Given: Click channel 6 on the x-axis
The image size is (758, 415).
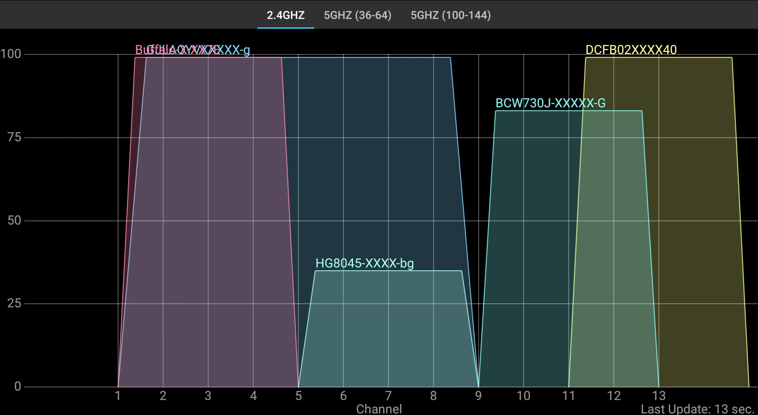Looking at the screenshot, I should [x=343, y=396].
